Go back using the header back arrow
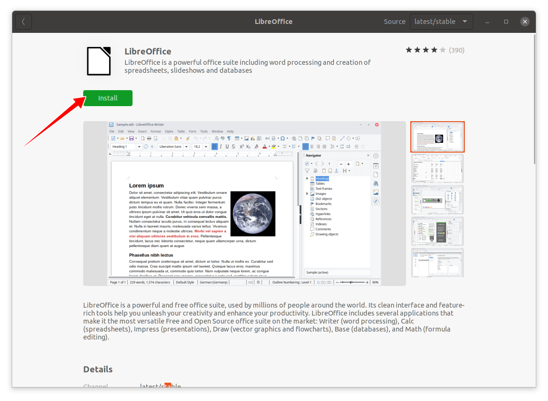Image resolution: width=548 pixels, height=401 pixels. (23, 22)
